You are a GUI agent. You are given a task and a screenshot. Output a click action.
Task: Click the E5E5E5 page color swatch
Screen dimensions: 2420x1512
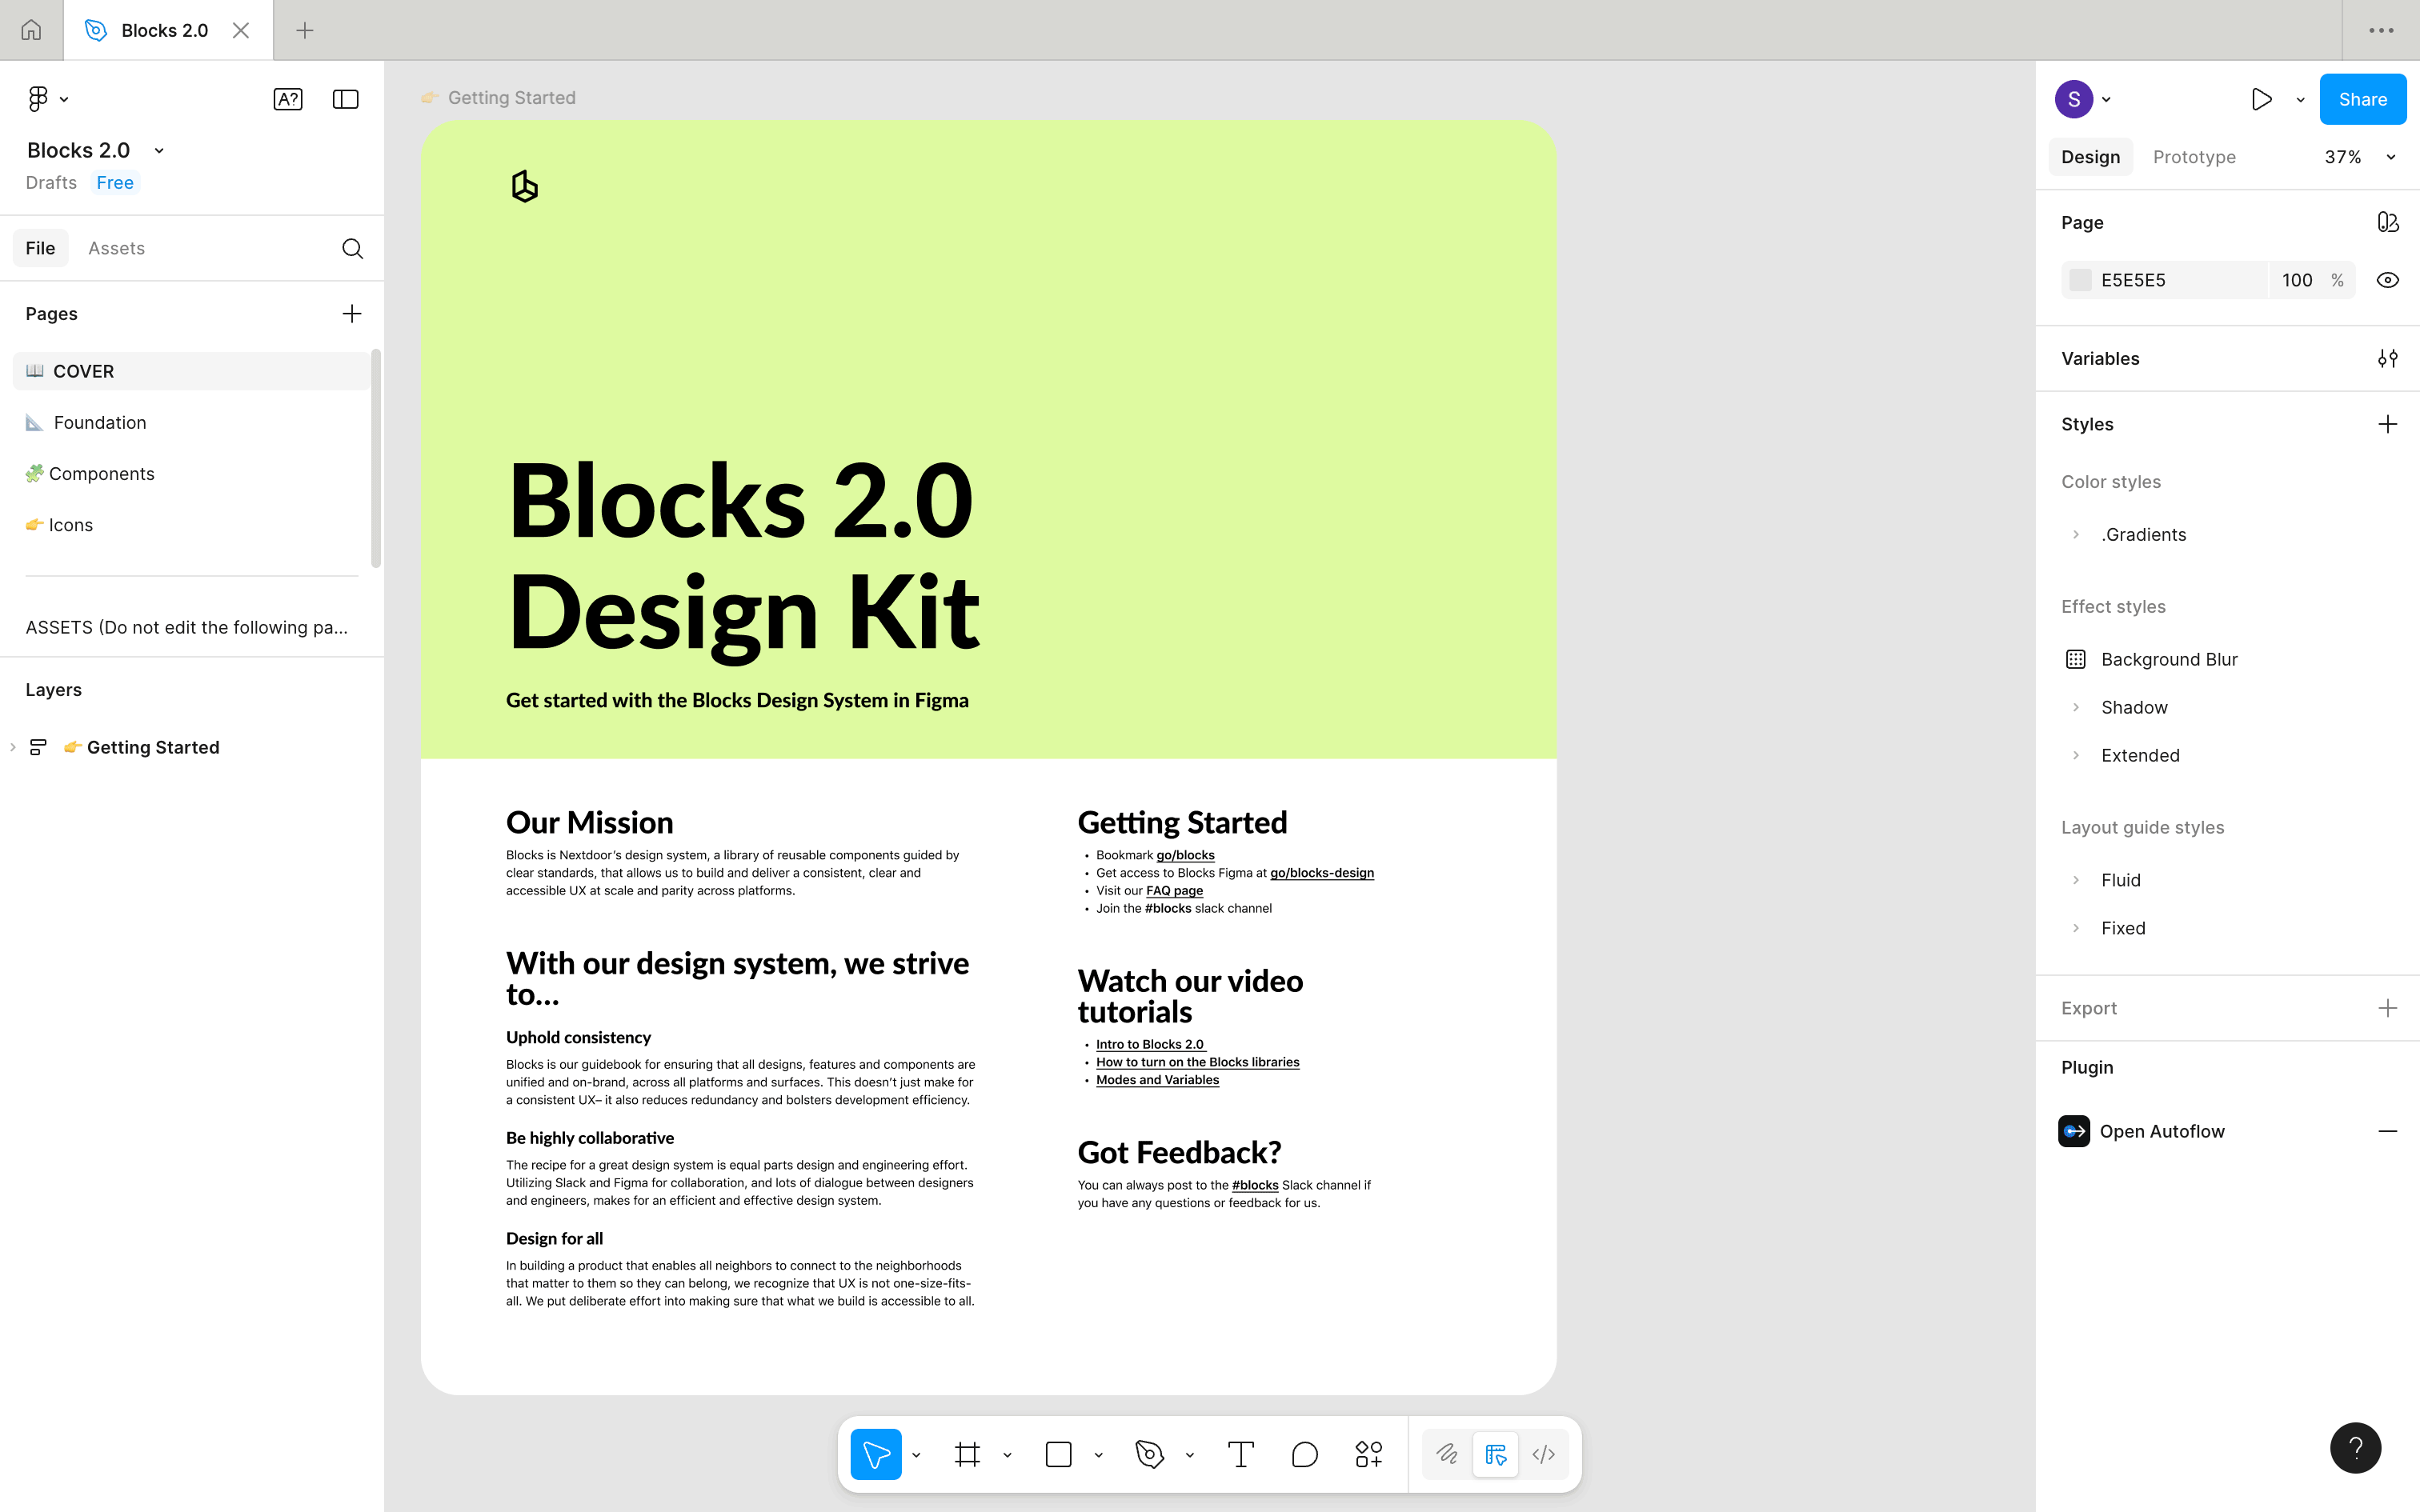pyautogui.click(x=2081, y=280)
